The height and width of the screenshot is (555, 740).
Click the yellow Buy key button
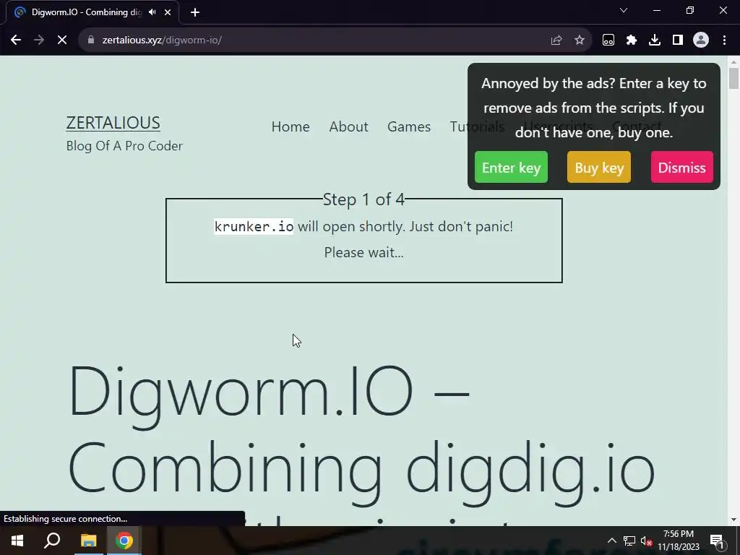599,167
